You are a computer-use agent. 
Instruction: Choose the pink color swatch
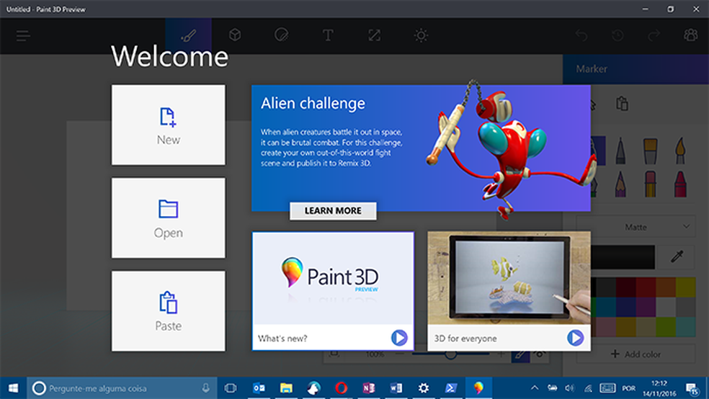point(606,327)
